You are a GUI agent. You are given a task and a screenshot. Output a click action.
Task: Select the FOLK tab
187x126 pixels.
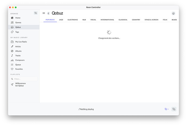click(x=165, y=20)
